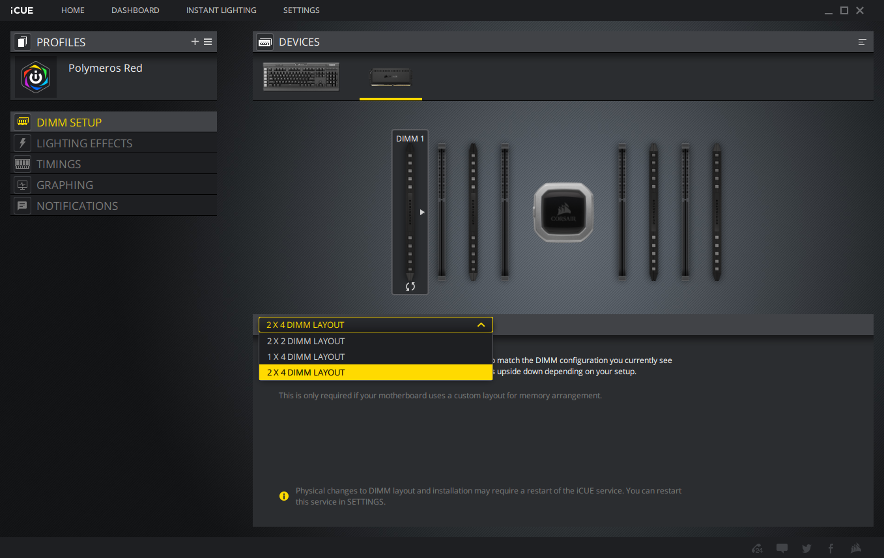
Task: Flip DIMM 1 with the rotate icon
Action: tap(410, 286)
